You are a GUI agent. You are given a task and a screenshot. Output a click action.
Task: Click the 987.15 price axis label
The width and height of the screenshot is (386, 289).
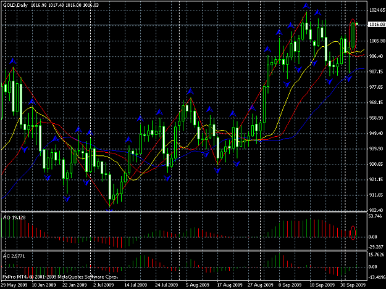(376, 71)
